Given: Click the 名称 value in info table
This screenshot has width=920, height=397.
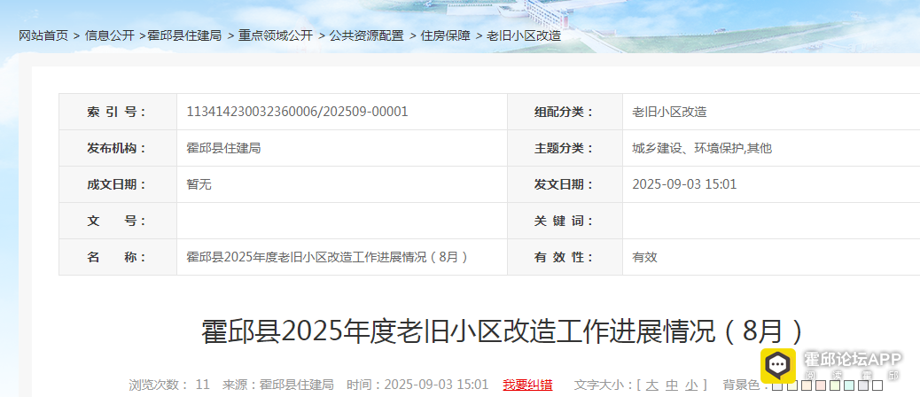Looking at the screenshot, I should pos(327,257).
